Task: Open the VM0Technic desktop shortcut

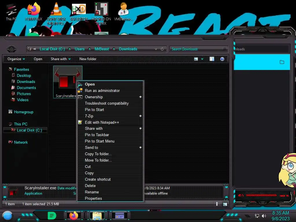Action: pyautogui.click(x=124, y=12)
